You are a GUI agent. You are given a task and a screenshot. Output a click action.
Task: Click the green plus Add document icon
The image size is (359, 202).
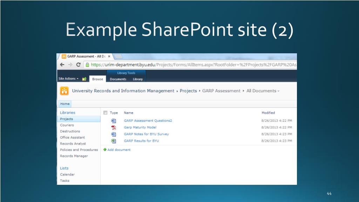tap(105, 149)
